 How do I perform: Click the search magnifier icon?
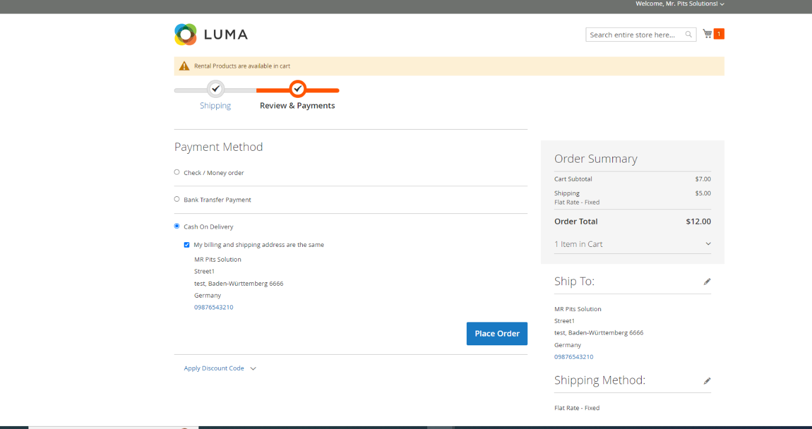(x=688, y=35)
